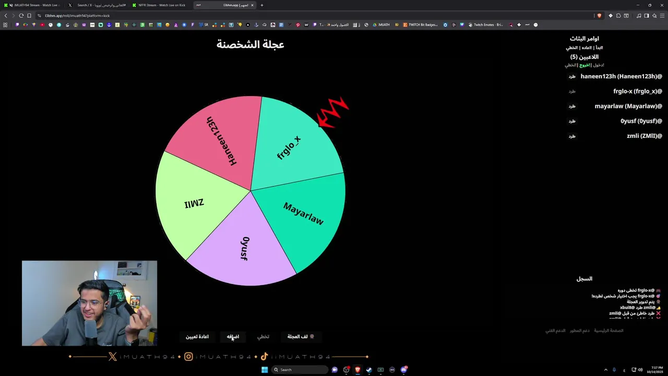This screenshot has height=376, width=668.
Task: Open the Windows Start menu
Action: click(x=265, y=370)
